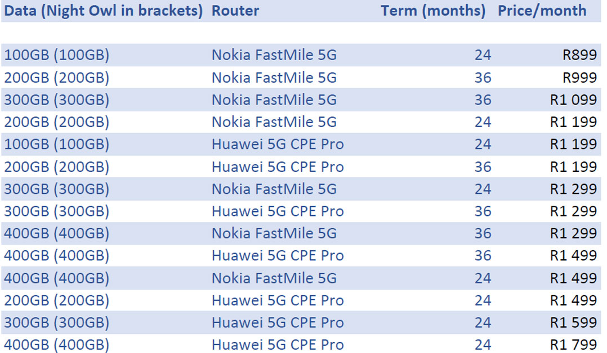Click the Nokia router cell in R899 row

click(274, 55)
